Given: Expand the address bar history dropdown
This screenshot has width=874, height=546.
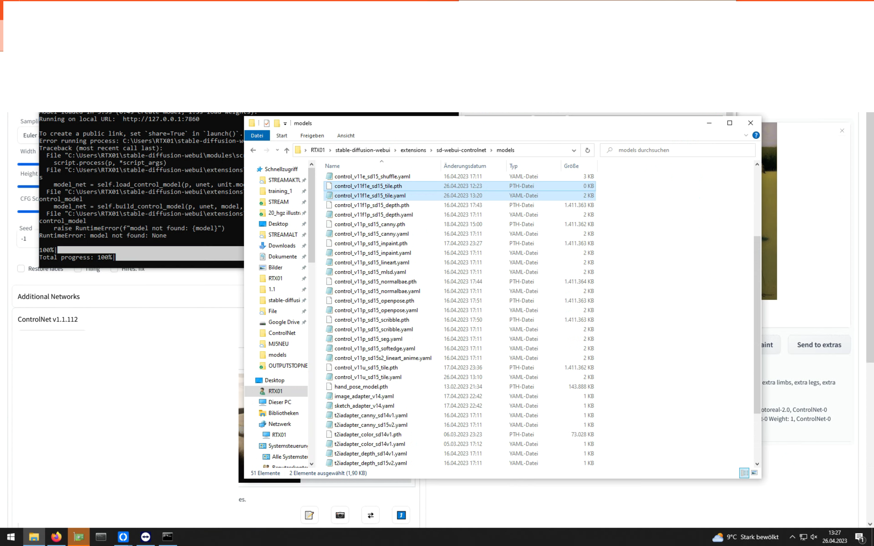Looking at the screenshot, I should click(x=574, y=150).
